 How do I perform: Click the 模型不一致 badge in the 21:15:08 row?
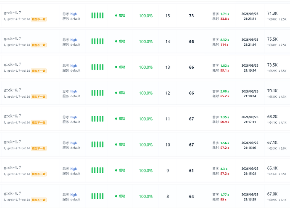click(39, 174)
